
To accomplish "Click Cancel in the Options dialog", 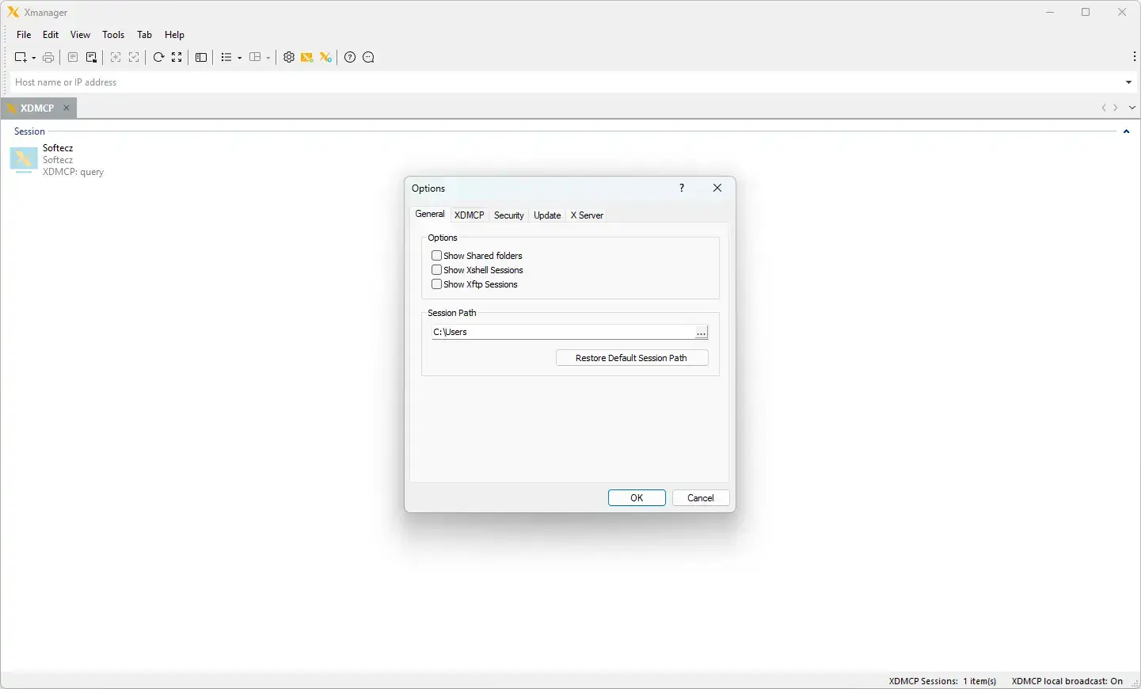I will [701, 498].
